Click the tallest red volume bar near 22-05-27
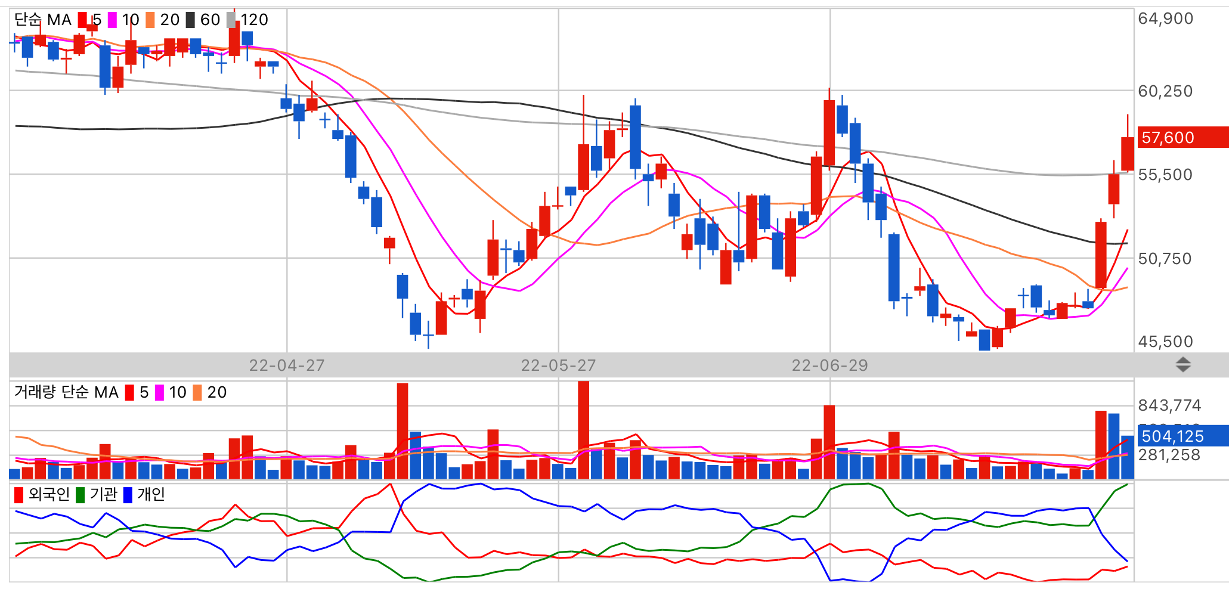1229x589 pixels. pyautogui.click(x=584, y=430)
